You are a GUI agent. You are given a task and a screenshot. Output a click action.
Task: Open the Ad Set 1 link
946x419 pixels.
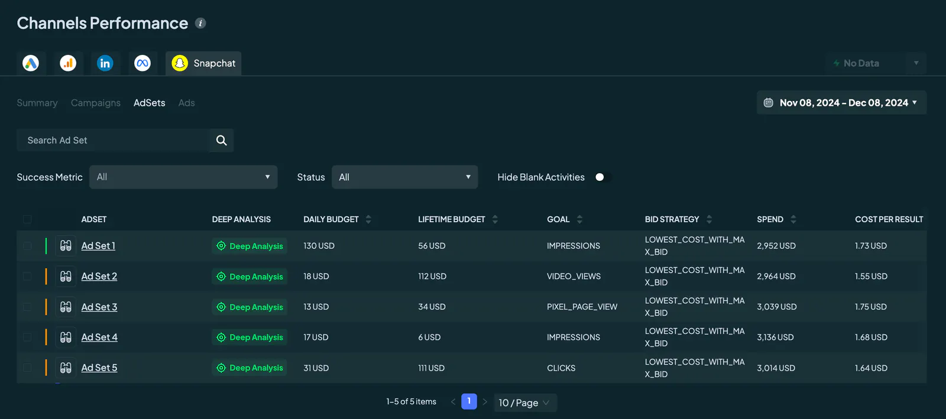pos(98,246)
